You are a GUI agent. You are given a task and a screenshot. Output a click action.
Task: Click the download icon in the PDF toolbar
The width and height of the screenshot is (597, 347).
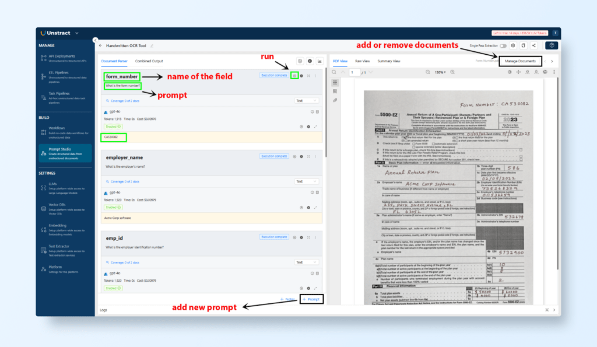click(x=528, y=72)
